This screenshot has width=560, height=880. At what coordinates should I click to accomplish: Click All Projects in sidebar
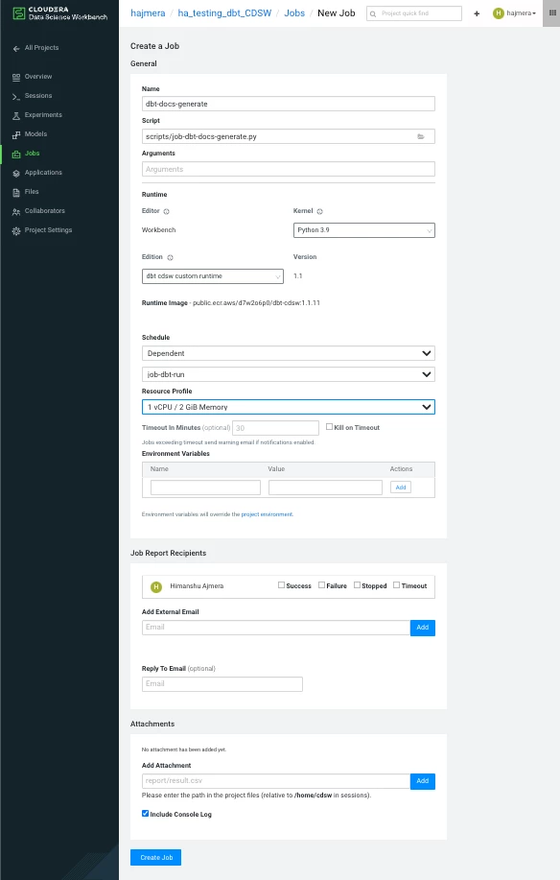click(x=41, y=48)
